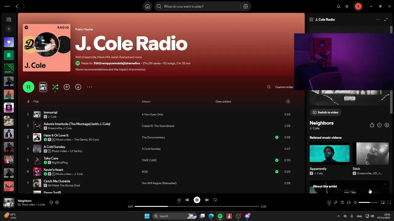Image resolution: width=394 pixels, height=221 pixels.
Task: Pause the J. Cole Radio playlist
Action: 28,87
